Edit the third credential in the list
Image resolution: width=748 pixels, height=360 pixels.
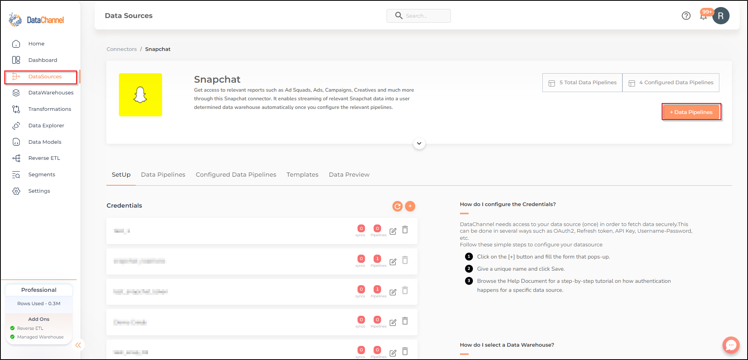tap(393, 292)
